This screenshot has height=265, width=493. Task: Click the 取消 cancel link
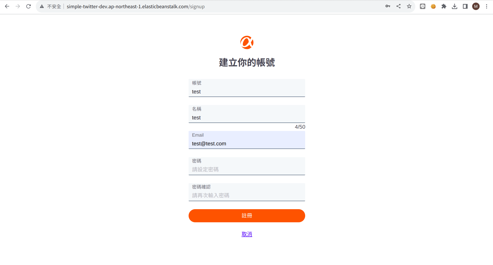coord(247,234)
